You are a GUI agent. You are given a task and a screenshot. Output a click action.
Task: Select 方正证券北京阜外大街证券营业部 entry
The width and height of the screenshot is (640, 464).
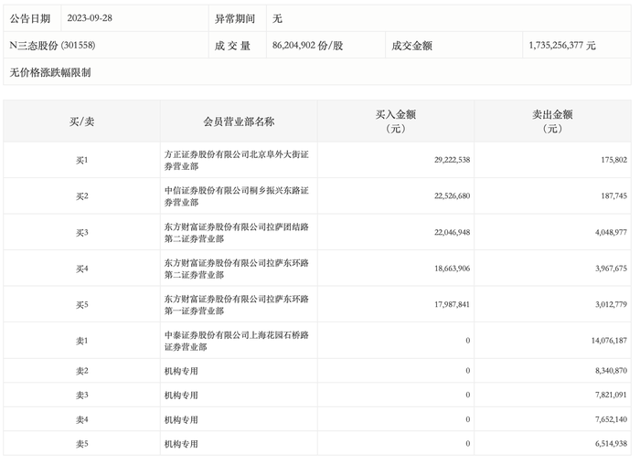coord(237,160)
